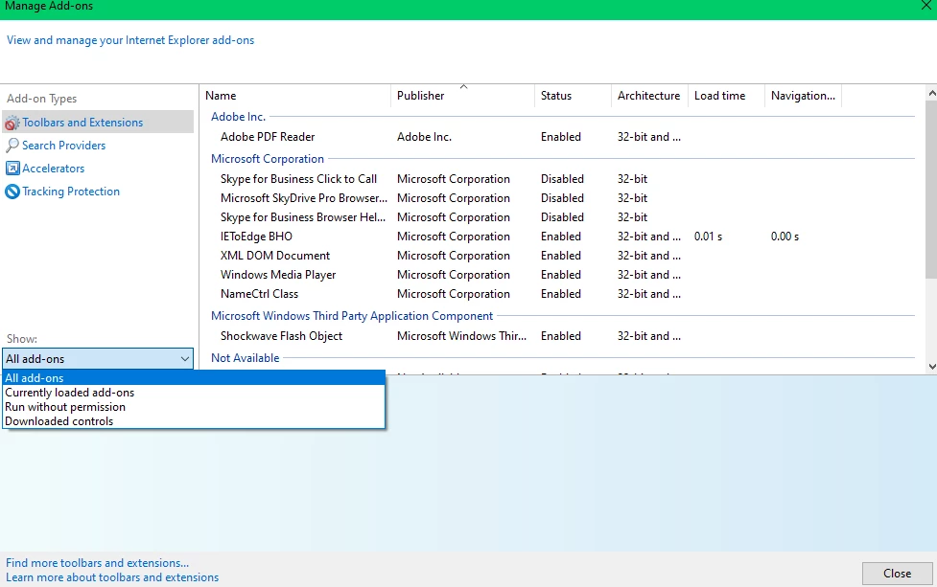Viewport: 937px width, 587px height.
Task: Close the Manage Add-ons window
Action: point(926,6)
